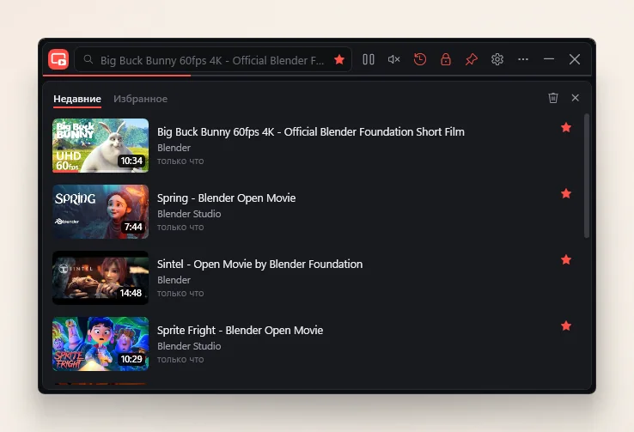Click title 'Sprite Fright - Blender Open Movie'
634x432 pixels.
pyautogui.click(x=240, y=330)
